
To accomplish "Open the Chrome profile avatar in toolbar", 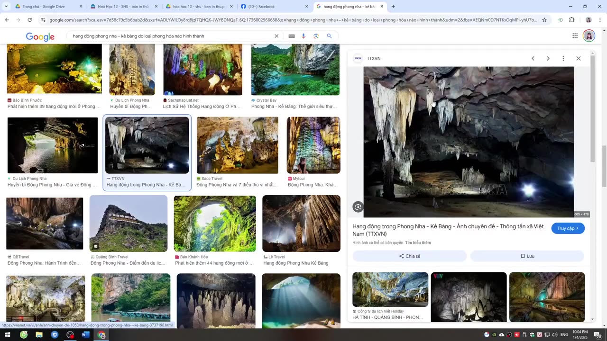I will tap(589, 20).
